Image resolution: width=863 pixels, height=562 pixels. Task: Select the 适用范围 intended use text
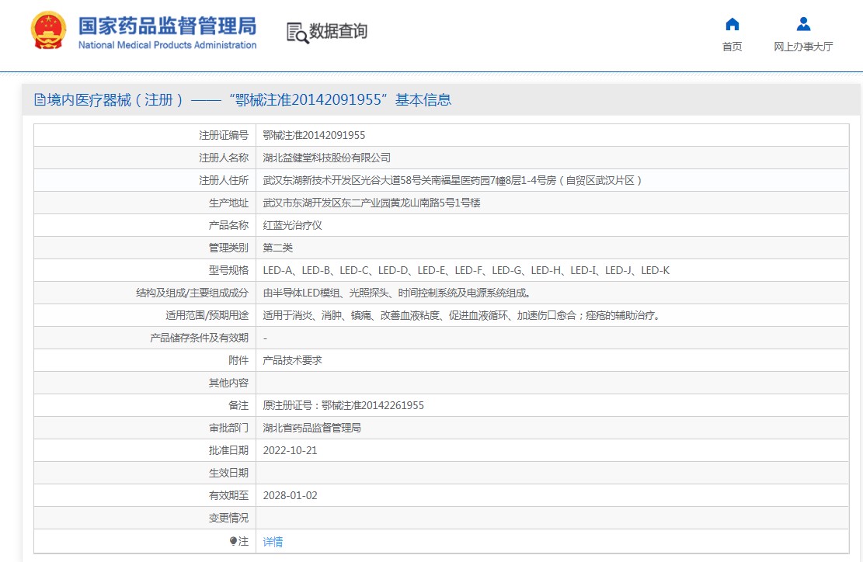461,316
